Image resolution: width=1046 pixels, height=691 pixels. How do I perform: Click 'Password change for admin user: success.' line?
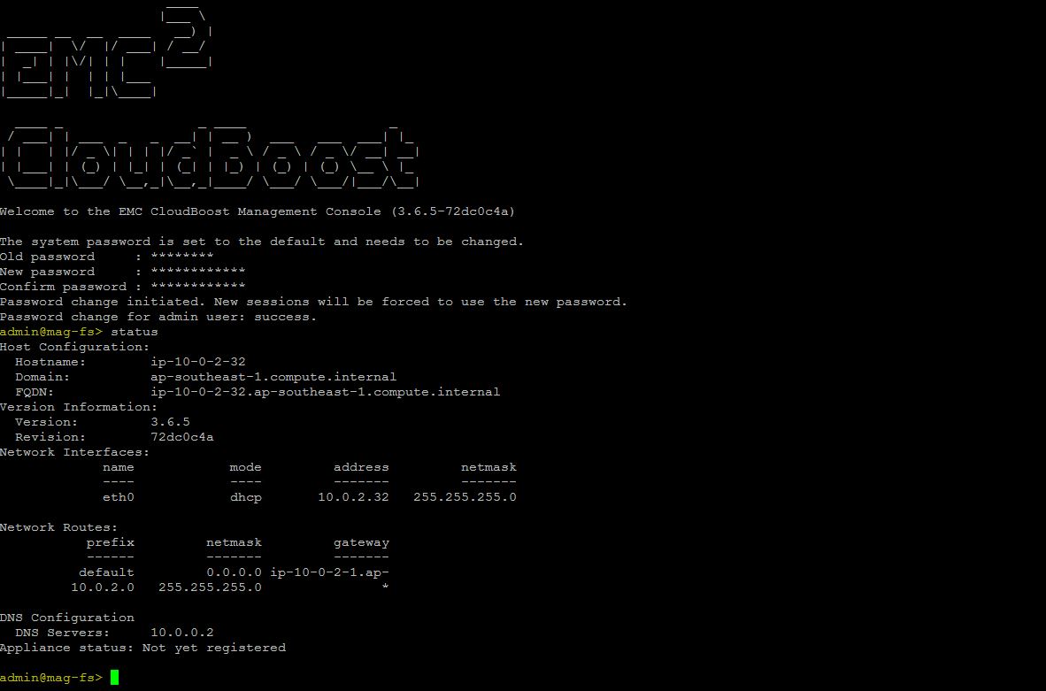click(x=158, y=317)
